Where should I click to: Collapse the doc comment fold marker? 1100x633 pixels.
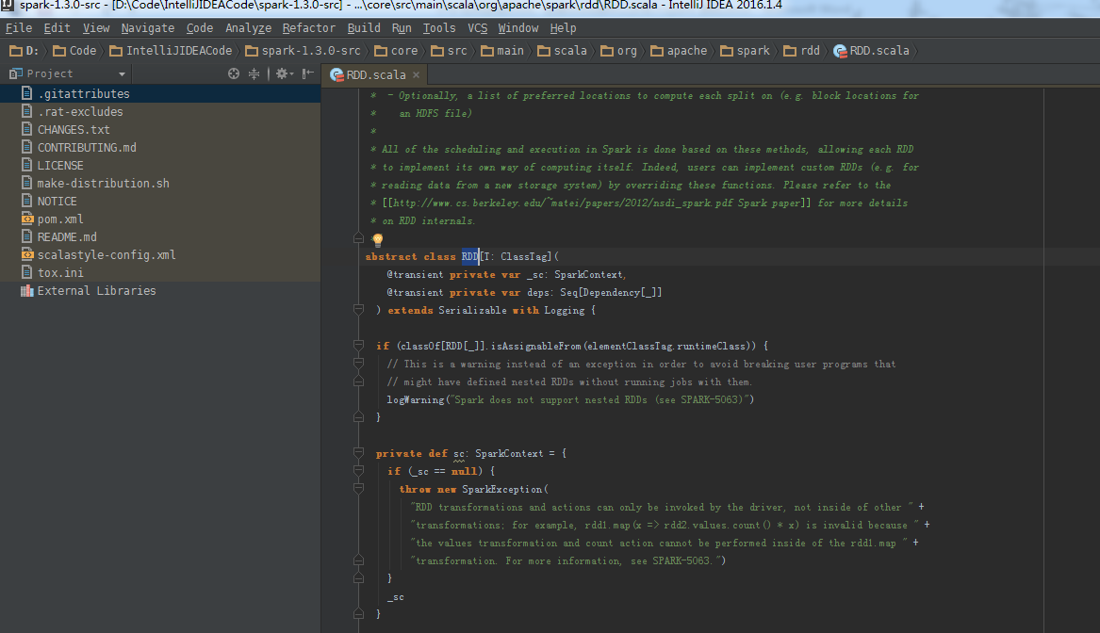(358, 238)
